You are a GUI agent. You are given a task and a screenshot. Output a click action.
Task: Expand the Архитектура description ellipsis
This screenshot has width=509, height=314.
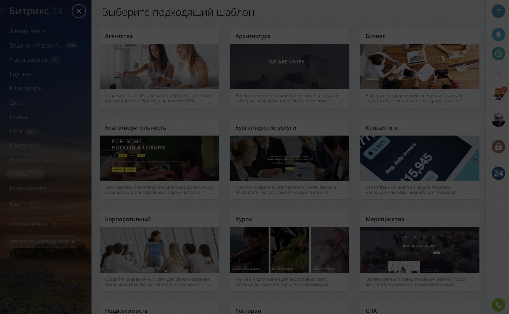pyautogui.click(x=341, y=102)
